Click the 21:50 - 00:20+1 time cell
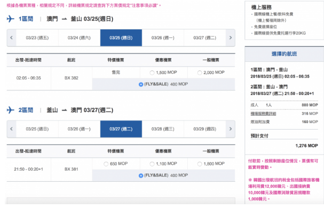Screen dimensions: 324x209 [29, 169]
